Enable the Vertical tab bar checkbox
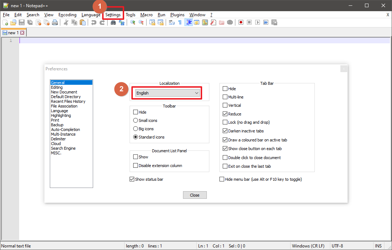Screen dimensions: 392x250 point(225,105)
